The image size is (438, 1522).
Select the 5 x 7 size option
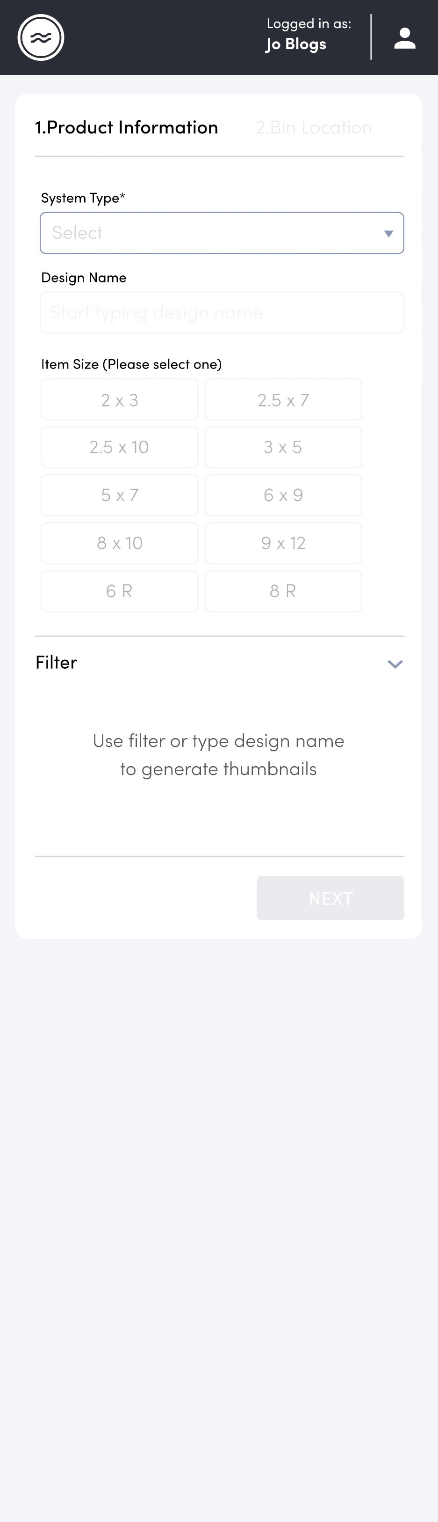[x=120, y=495]
